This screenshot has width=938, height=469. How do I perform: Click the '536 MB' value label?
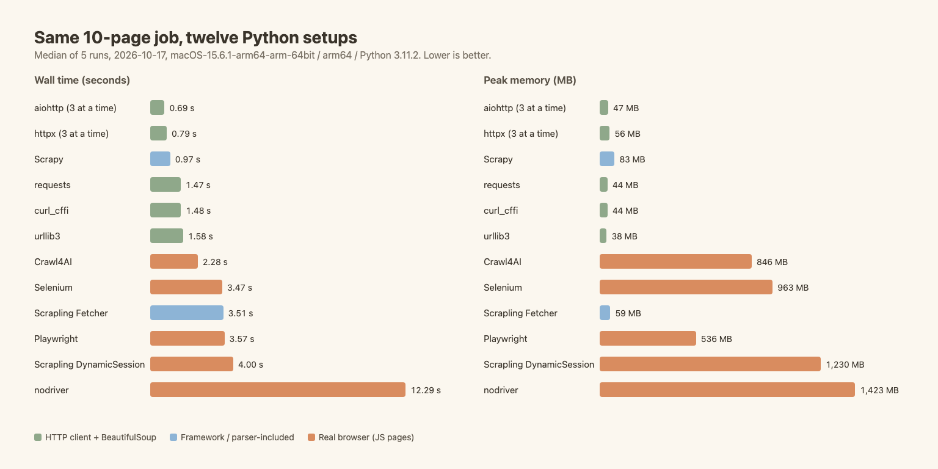(717, 338)
